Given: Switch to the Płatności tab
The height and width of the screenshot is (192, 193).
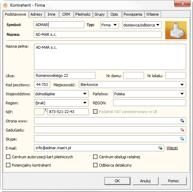Looking at the screenshot, I should pos(83,14).
